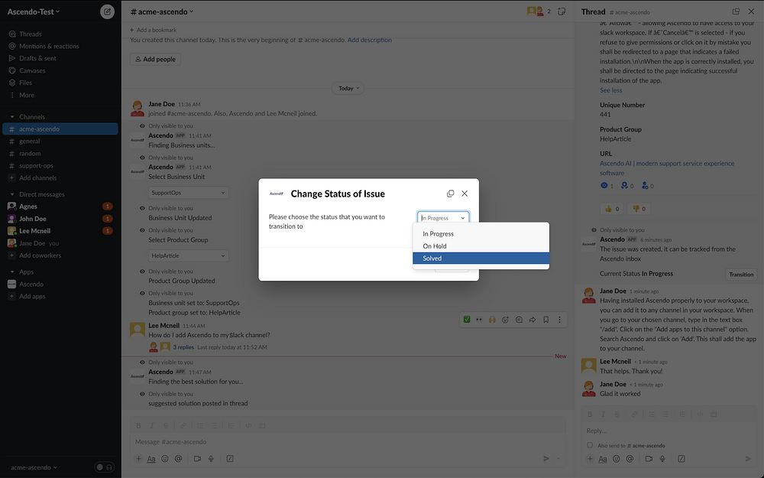Open direct message with John Doe

[x=33, y=219]
